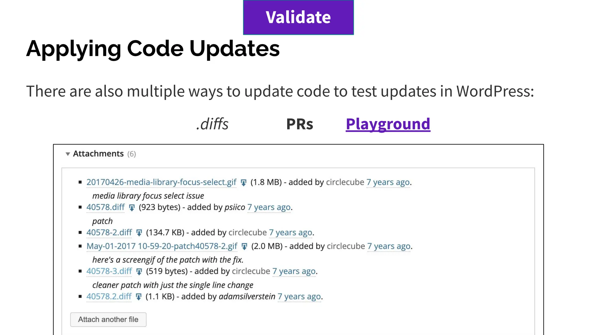The image size is (597, 335).
Task: Click '7 years ago' on focus-select.gif row
Action: click(x=388, y=182)
